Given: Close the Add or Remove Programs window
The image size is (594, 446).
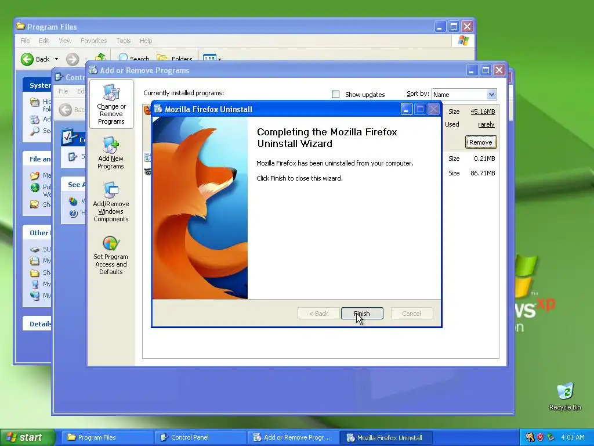Looking at the screenshot, I should [x=499, y=70].
